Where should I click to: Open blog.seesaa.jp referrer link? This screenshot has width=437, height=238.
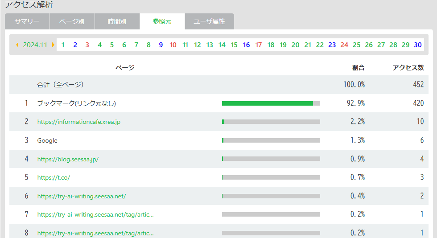[68, 159]
